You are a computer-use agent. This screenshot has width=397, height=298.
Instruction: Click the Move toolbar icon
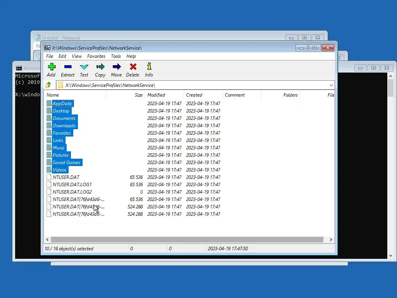point(116,67)
